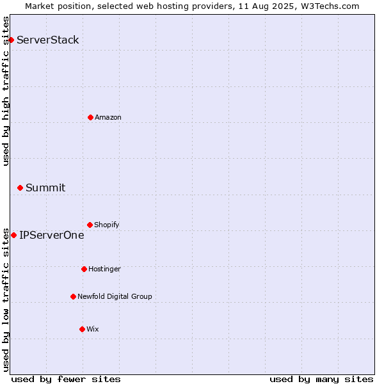Image resolution: width=384 pixels, height=384 pixels.
Task: Click the Shopify label text
Action: pos(106,225)
